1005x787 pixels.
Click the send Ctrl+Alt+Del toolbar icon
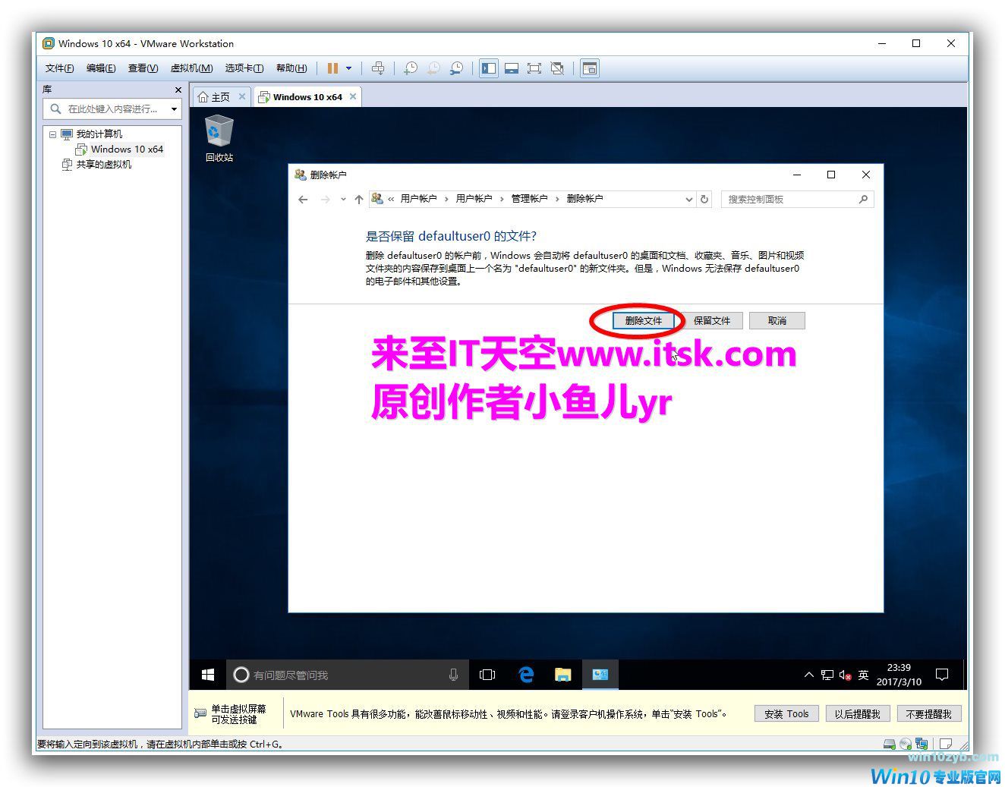coord(378,68)
